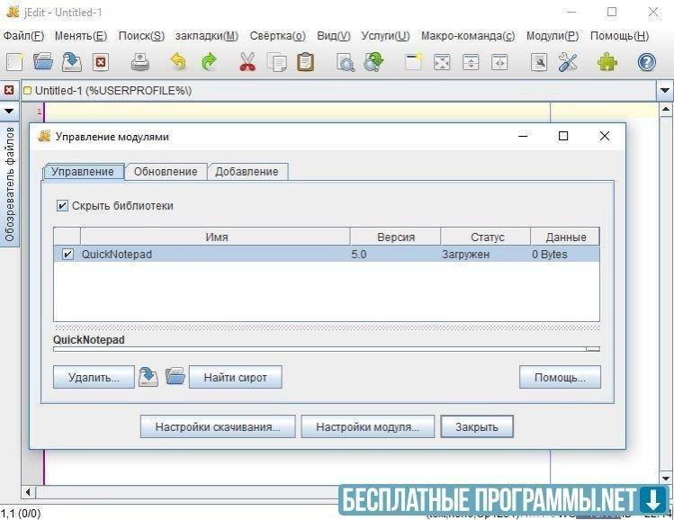
Task: Expand the Обозреватель файлов dock menu arrow
Action: [x=9, y=111]
